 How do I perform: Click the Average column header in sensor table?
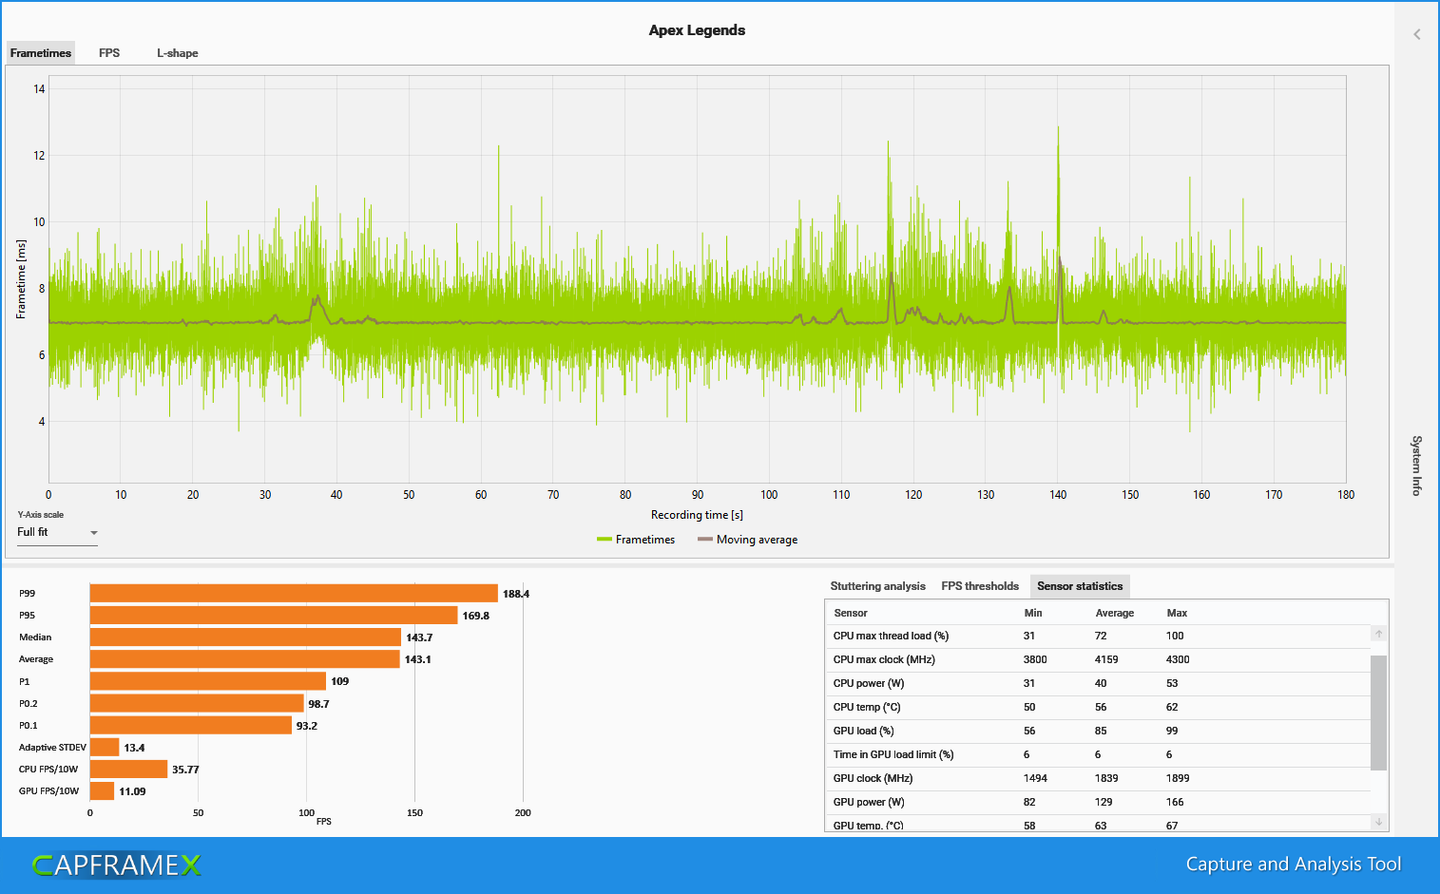(1115, 613)
